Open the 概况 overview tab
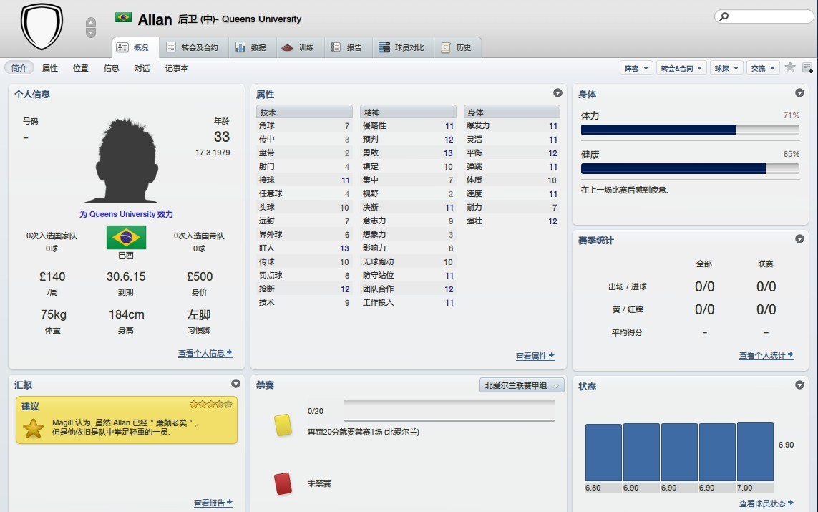818x512 pixels. (x=135, y=47)
